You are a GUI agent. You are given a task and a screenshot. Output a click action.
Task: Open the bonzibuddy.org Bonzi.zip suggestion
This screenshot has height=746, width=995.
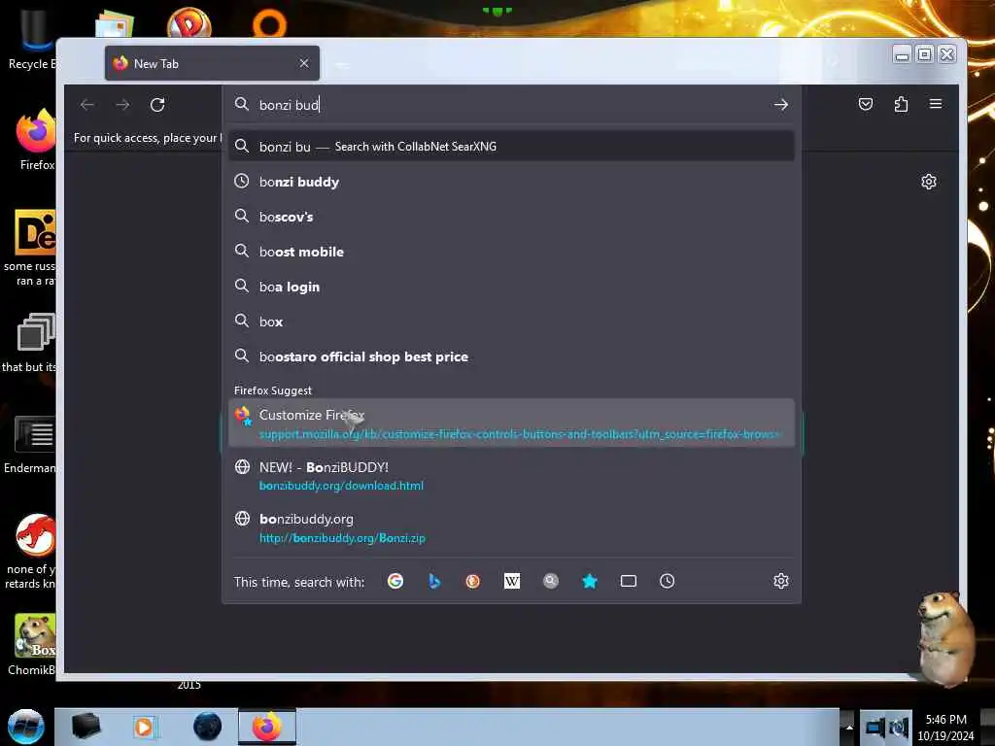(511, 527)
